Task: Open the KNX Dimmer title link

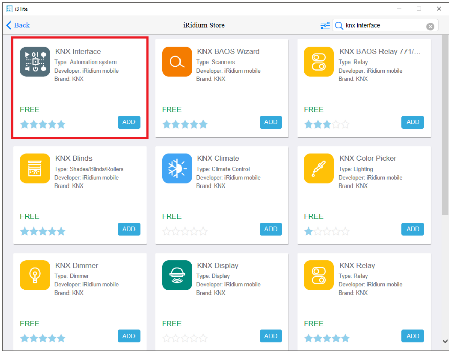Action: tap(77, 265)
